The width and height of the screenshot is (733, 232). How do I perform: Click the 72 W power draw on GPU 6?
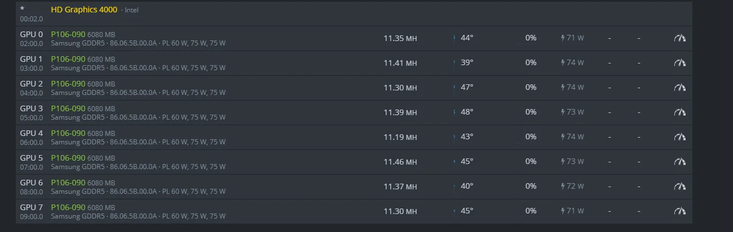pos(572,186)
